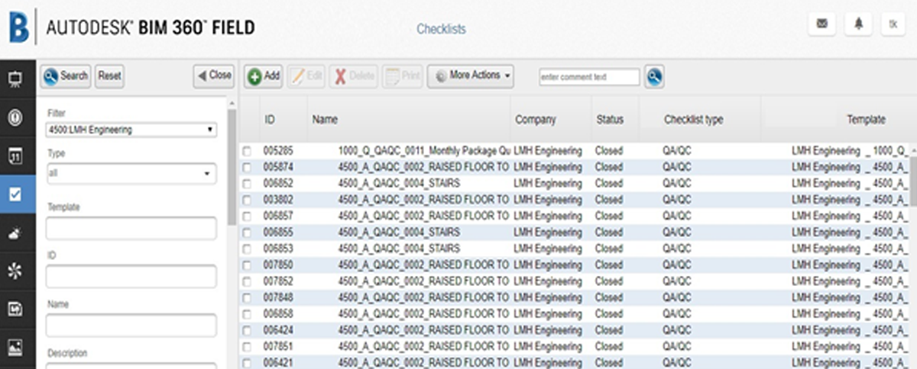The width and height of the screenshot is (917, 369).
Task: Tick checkbox for checklist 007852
Action: 246,281
